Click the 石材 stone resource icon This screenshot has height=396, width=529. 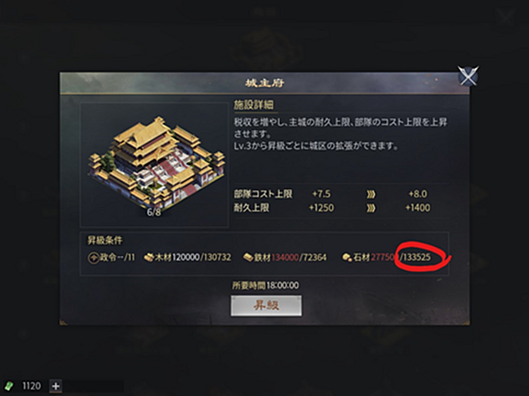click(x=348, y=257)
